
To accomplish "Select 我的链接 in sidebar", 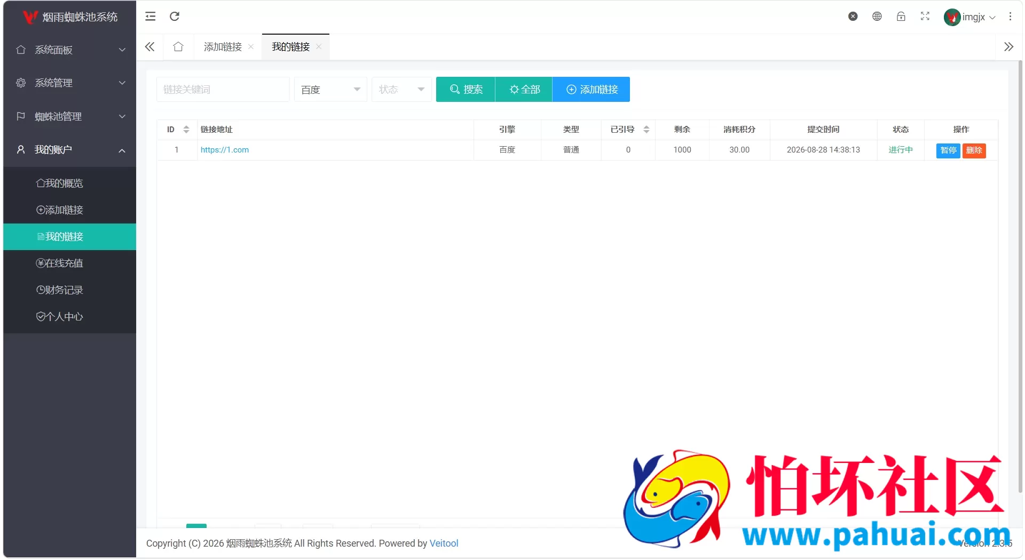I will coord(70,237).
